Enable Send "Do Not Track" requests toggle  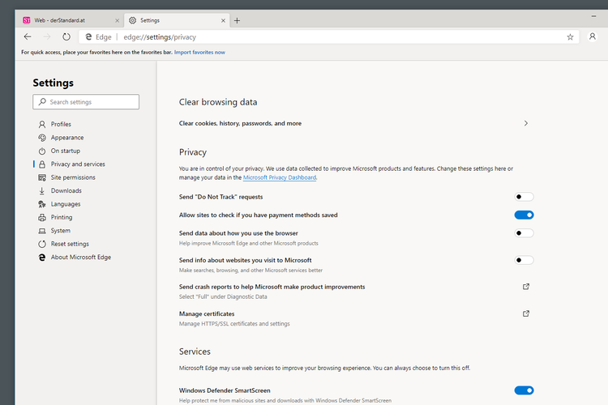point(524,197)
